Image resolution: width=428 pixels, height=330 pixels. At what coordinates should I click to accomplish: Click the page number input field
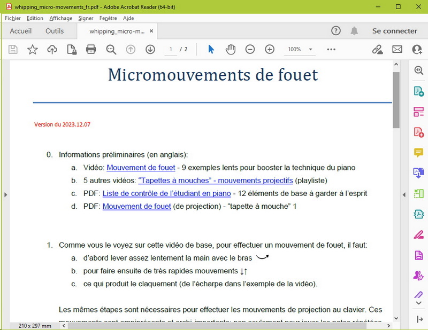pyautogui.click(x=171, y=50)
